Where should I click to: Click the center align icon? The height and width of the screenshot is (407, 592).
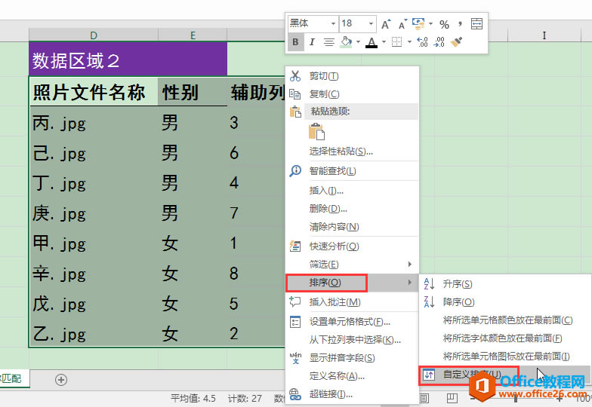click(x=329, y=42)
